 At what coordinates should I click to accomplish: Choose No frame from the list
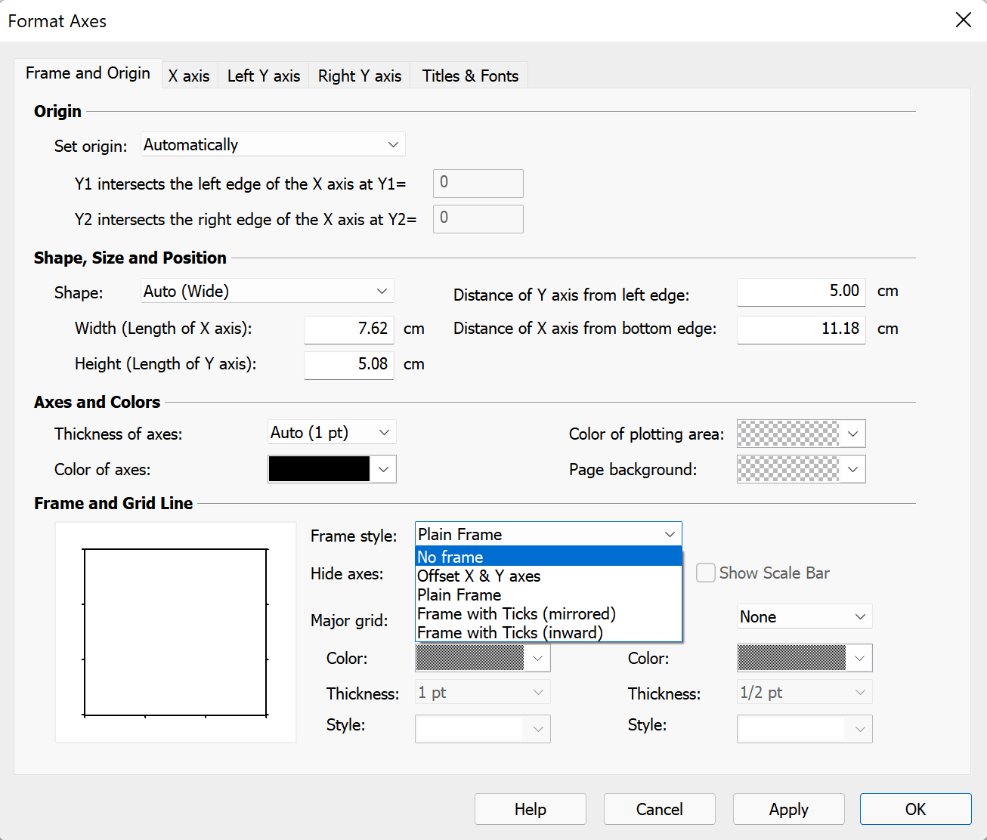548,557
